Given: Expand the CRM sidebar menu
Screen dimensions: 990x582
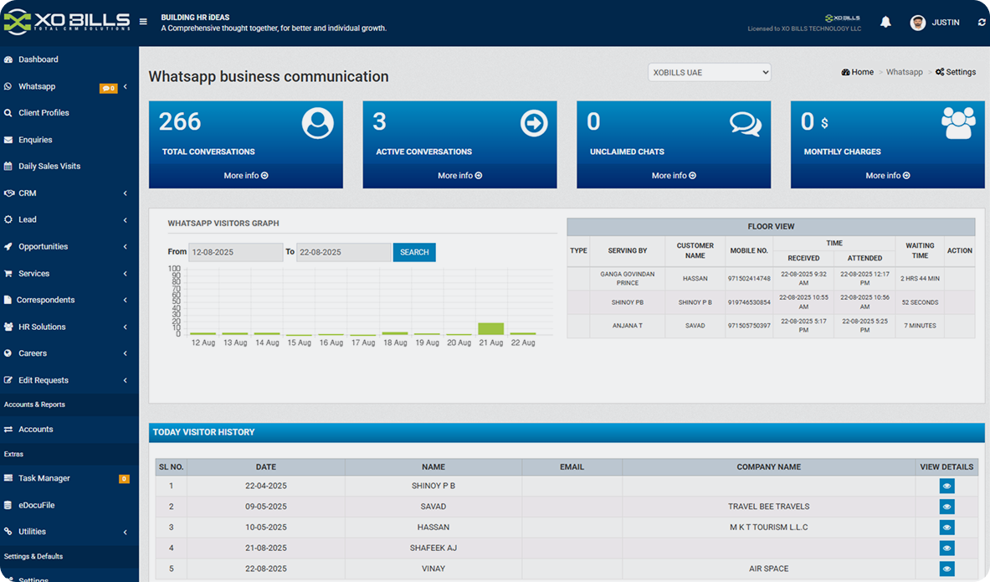Looking at the screenshot, I should point(67,193).
